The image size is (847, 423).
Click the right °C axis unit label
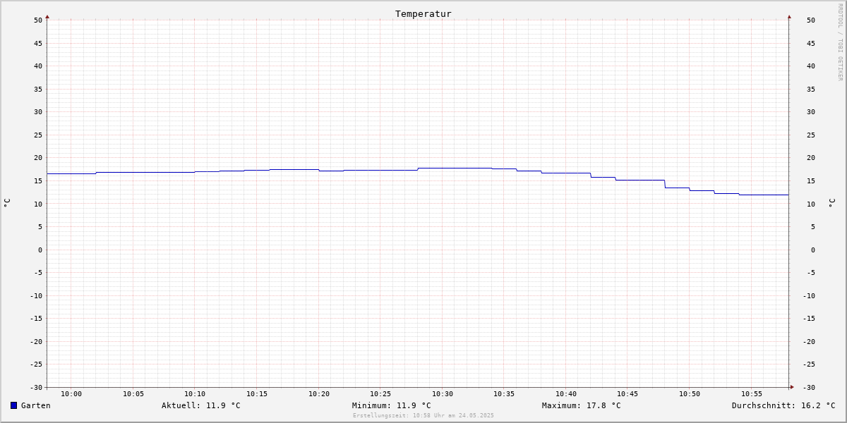[x=831, y=203]
